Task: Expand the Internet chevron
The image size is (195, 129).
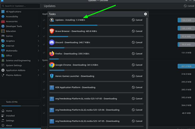Action: [x=38, y=46]
